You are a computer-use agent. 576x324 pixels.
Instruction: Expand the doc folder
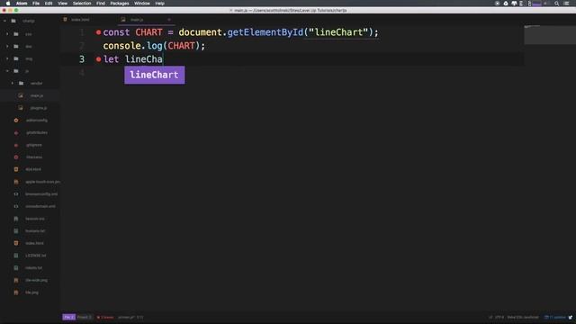click(x=7, y=46)
